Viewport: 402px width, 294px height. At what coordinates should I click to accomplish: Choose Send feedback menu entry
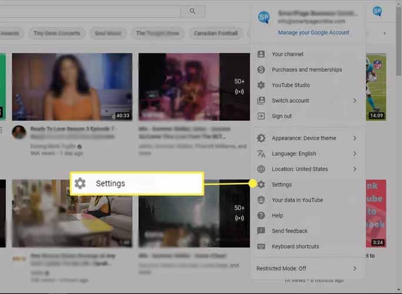tap(307, 231)
